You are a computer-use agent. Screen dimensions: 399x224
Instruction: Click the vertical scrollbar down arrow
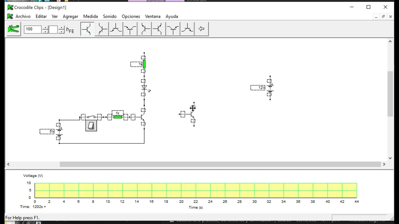click(390, 158)
